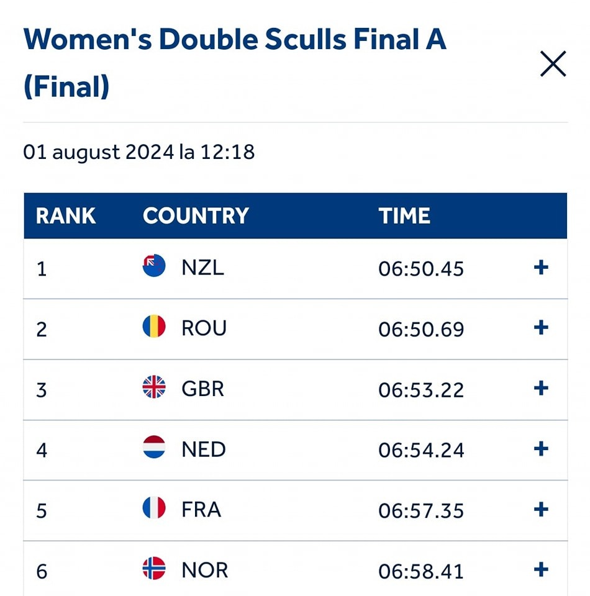Click the Great Britain flag icon
The width and height of the screenshot is (590, 596).
click(x=154, y=387)
